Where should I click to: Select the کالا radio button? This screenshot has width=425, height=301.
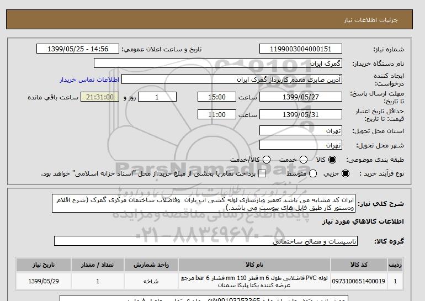(332, 160)
